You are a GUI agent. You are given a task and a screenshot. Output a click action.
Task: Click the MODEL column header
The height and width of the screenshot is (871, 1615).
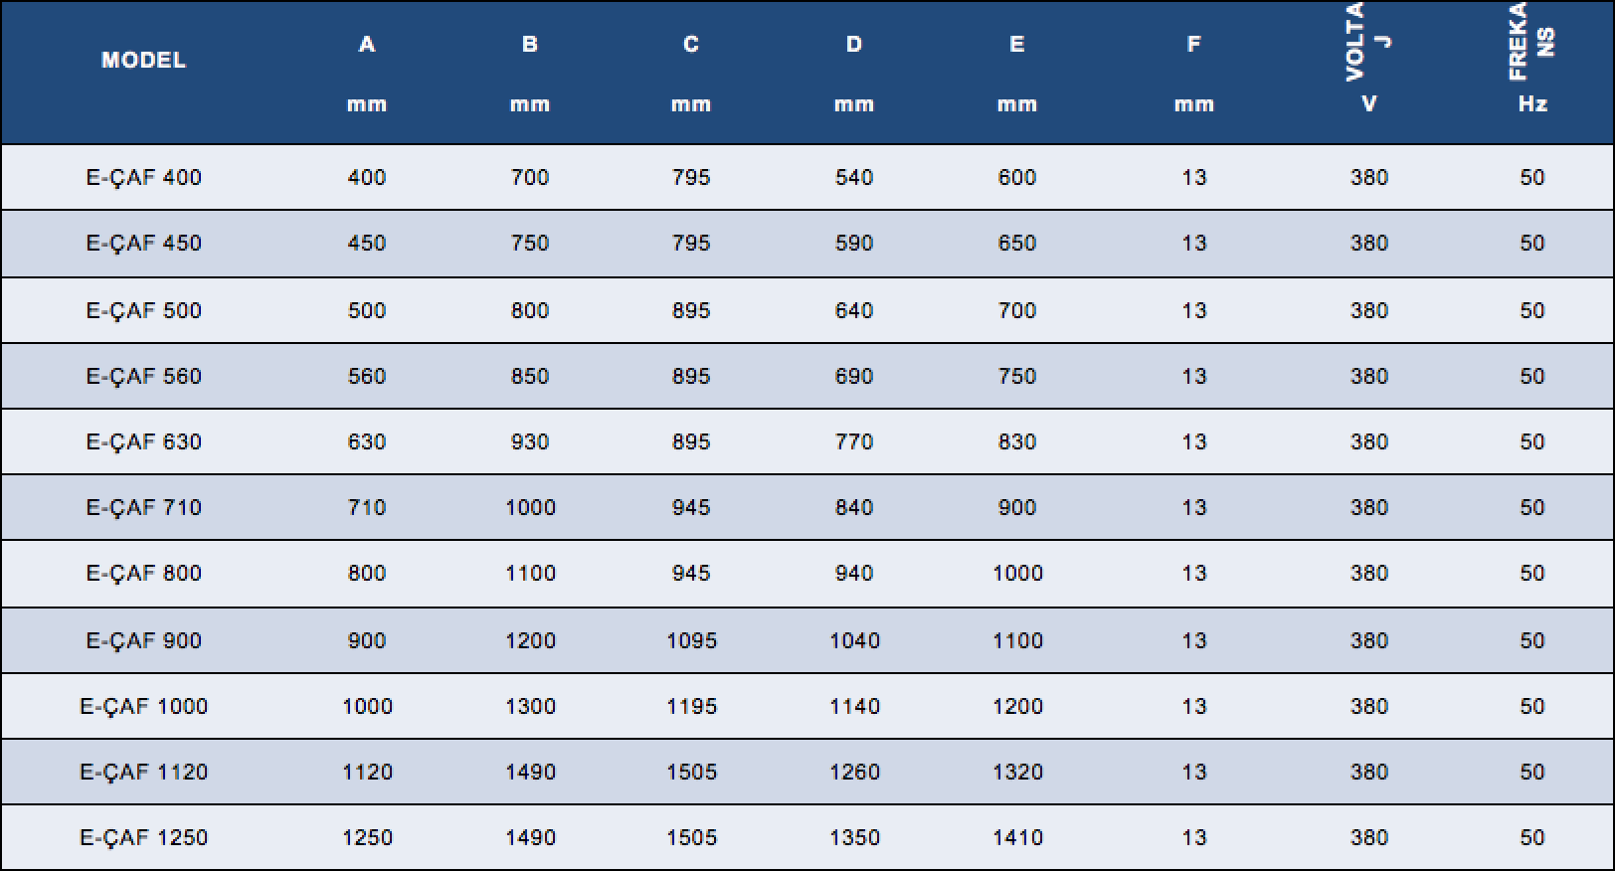click(x=143, y=60)
